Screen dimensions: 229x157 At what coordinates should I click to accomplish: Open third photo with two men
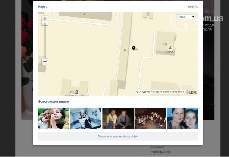click(x=117, y=118)
